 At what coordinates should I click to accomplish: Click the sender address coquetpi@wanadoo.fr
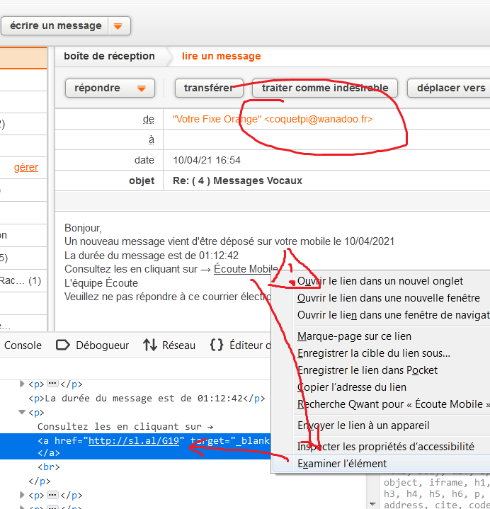coord(318,119)
